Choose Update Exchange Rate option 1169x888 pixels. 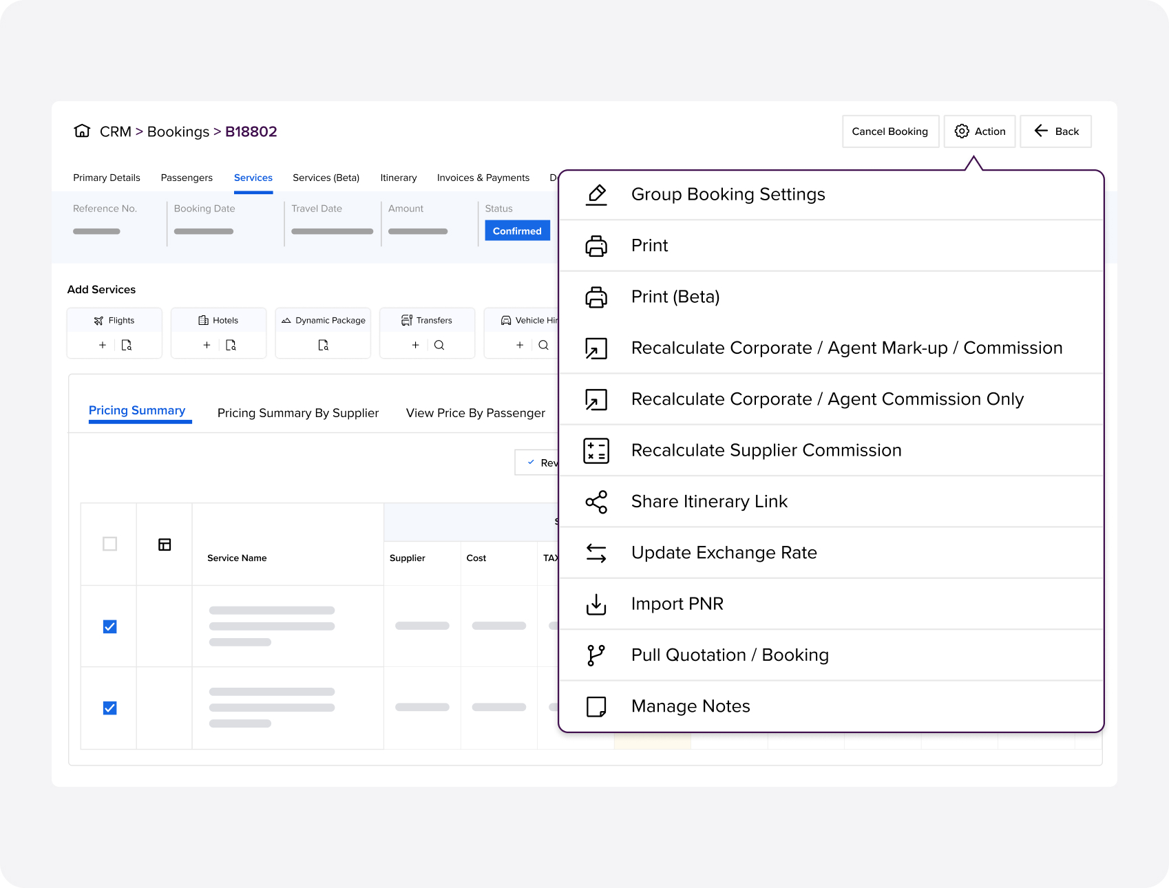pyautogui.click(x=832, y=553)
